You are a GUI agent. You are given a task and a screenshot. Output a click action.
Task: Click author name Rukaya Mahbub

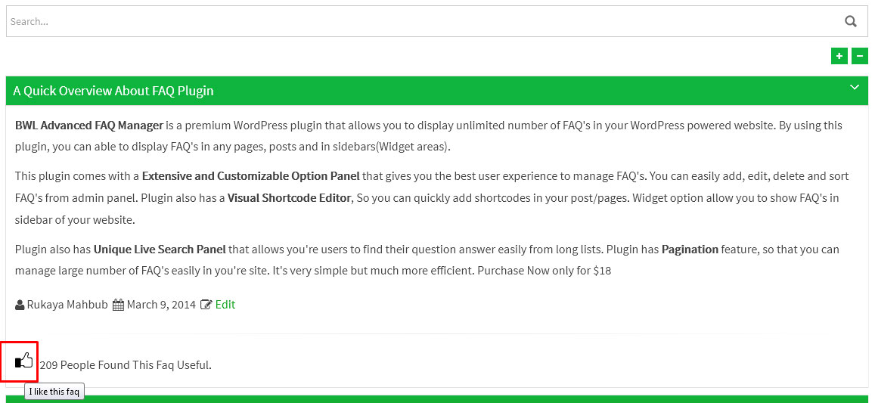[x=68, y=305]
